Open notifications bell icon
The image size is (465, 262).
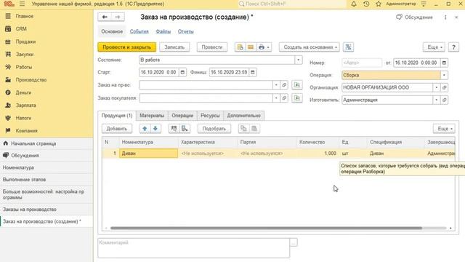(354, 4)
